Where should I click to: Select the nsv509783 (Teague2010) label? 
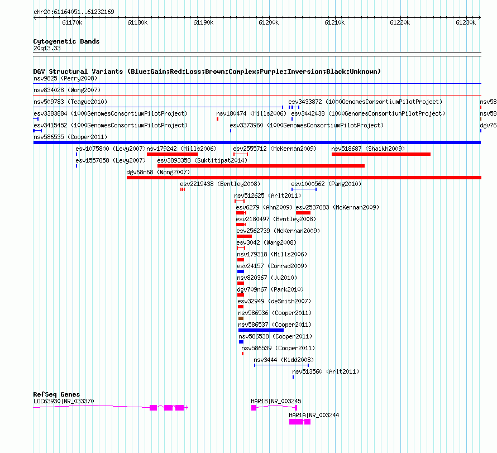click(x=70, y=102)
